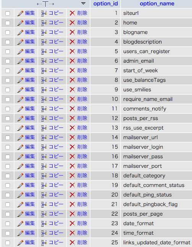The width and height of the screenshot is (192, 247).
Task: Click the copy icon for date_format row
Action: (x=44, y=224)
